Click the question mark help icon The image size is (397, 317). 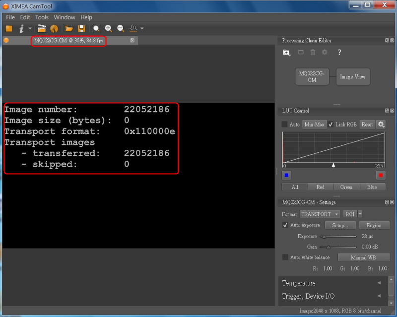point(339,53)
